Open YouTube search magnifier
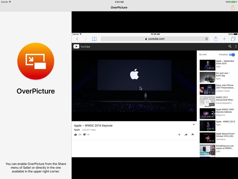 (230, 47)
